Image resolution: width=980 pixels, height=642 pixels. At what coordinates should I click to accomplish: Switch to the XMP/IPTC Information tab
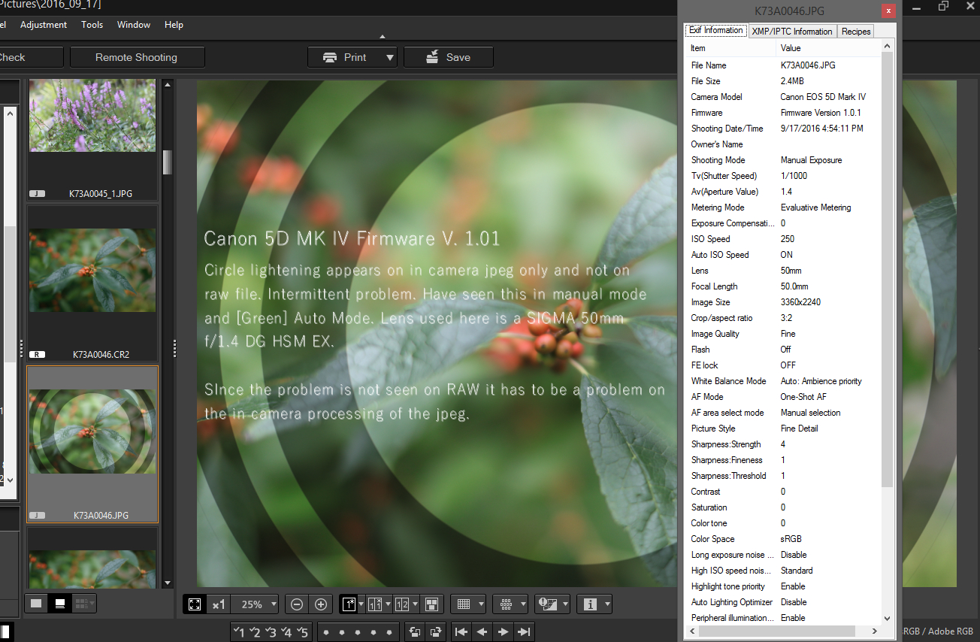(x=791, y=31)
